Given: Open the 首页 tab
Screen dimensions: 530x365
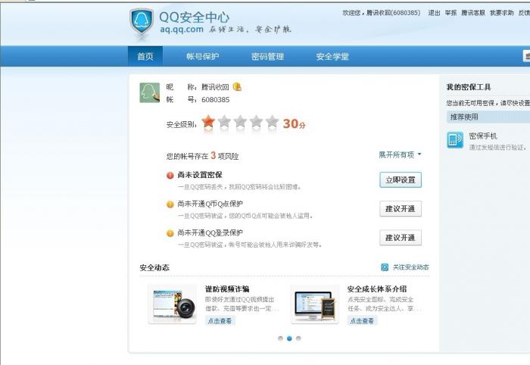Looking at the screenshot, I should [x=145, y=57].
